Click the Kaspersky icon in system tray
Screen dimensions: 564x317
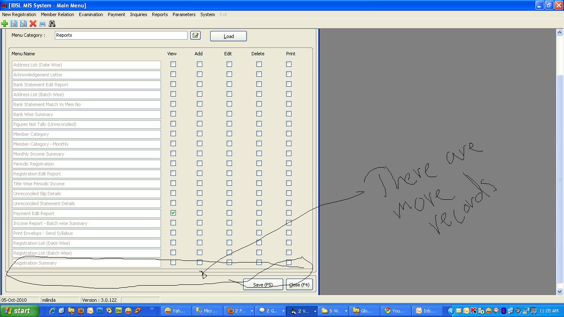(x=474, y=311)
